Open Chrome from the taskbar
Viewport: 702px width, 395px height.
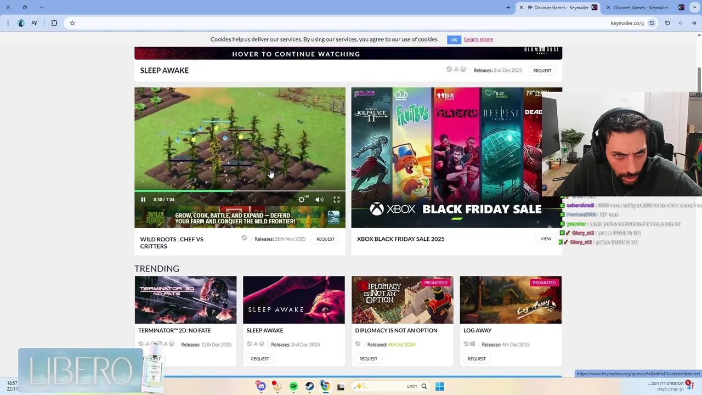(x=325, y=386)
